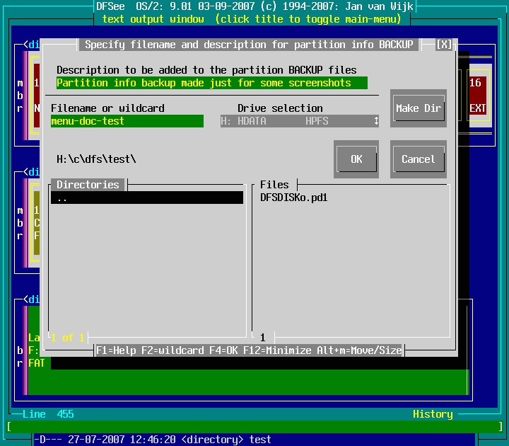Viewport: 509px width, 446px height.
Task: Focus the green command entry line at bottom
Action: click(255, 427)
